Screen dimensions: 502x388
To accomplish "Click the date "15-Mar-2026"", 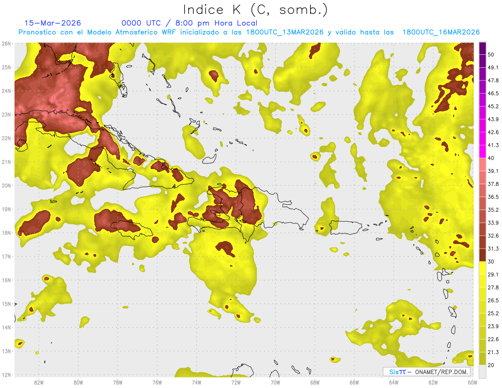I will coord(53,23).
